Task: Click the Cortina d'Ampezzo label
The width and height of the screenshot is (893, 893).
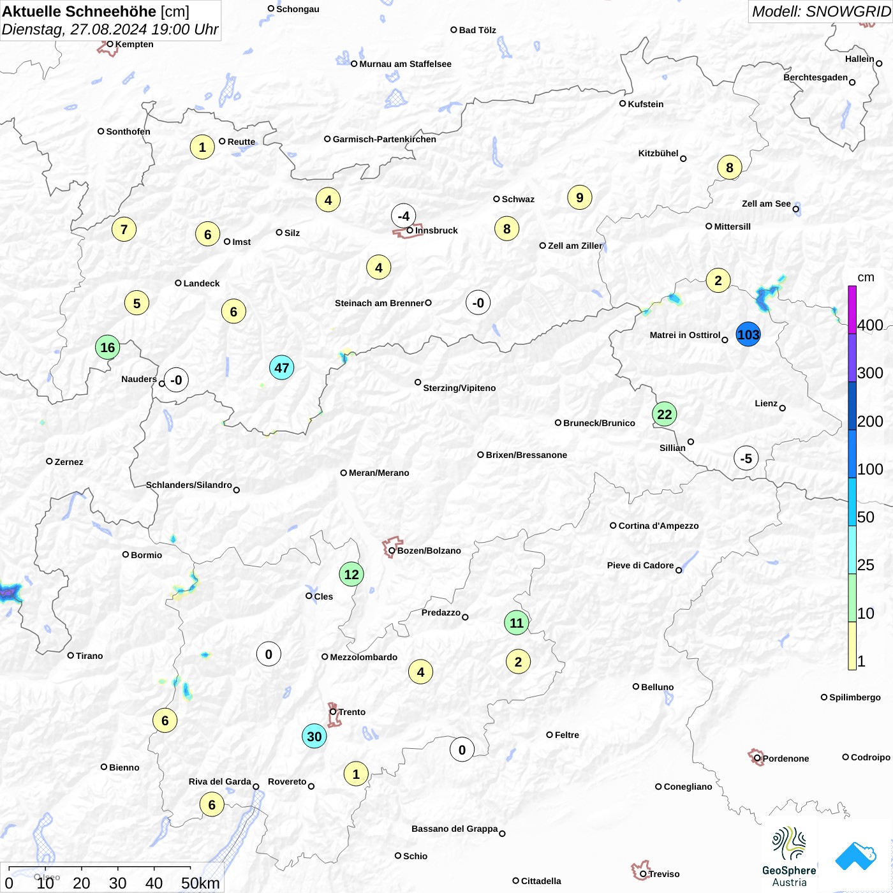Action: pyautogui.click(x=659, y=526)
